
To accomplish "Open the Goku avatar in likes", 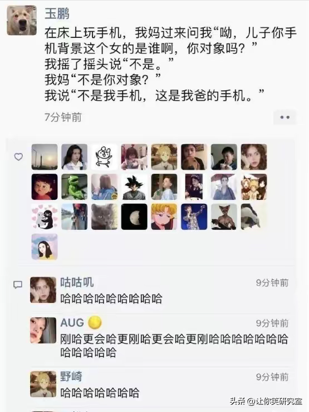I will 134,187.
